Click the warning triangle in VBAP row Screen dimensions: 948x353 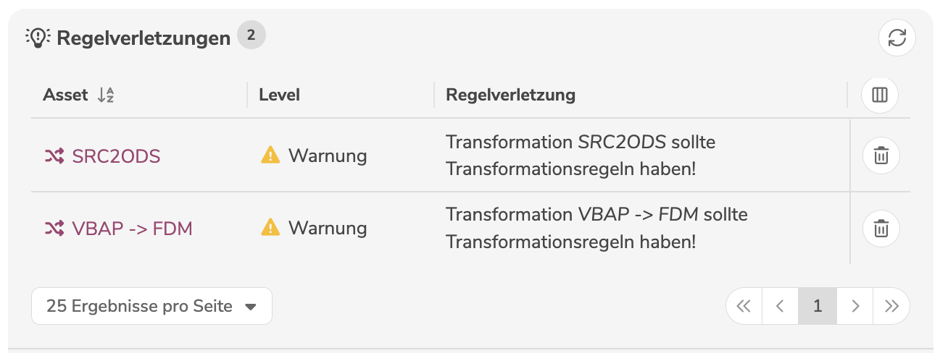270,228
